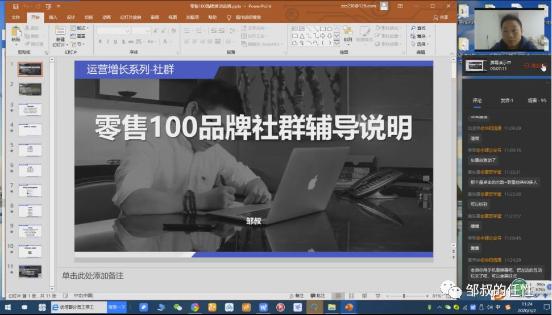The height and width of the screenshot is (315, 552).
Task: Click the Share (共享) icon
Action: 441,17
